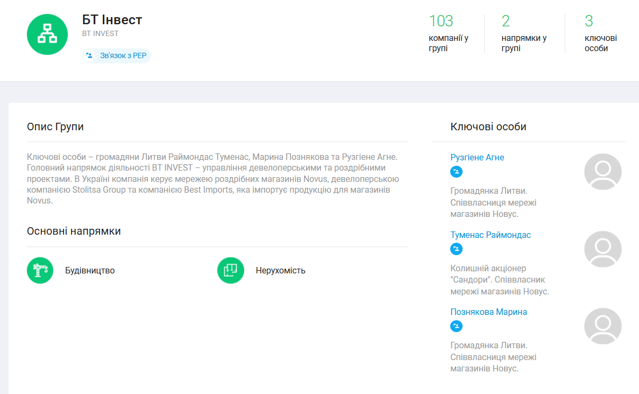Select the Будівництво direction label
This screenshot has height=394, width=639.
(90, 270)
